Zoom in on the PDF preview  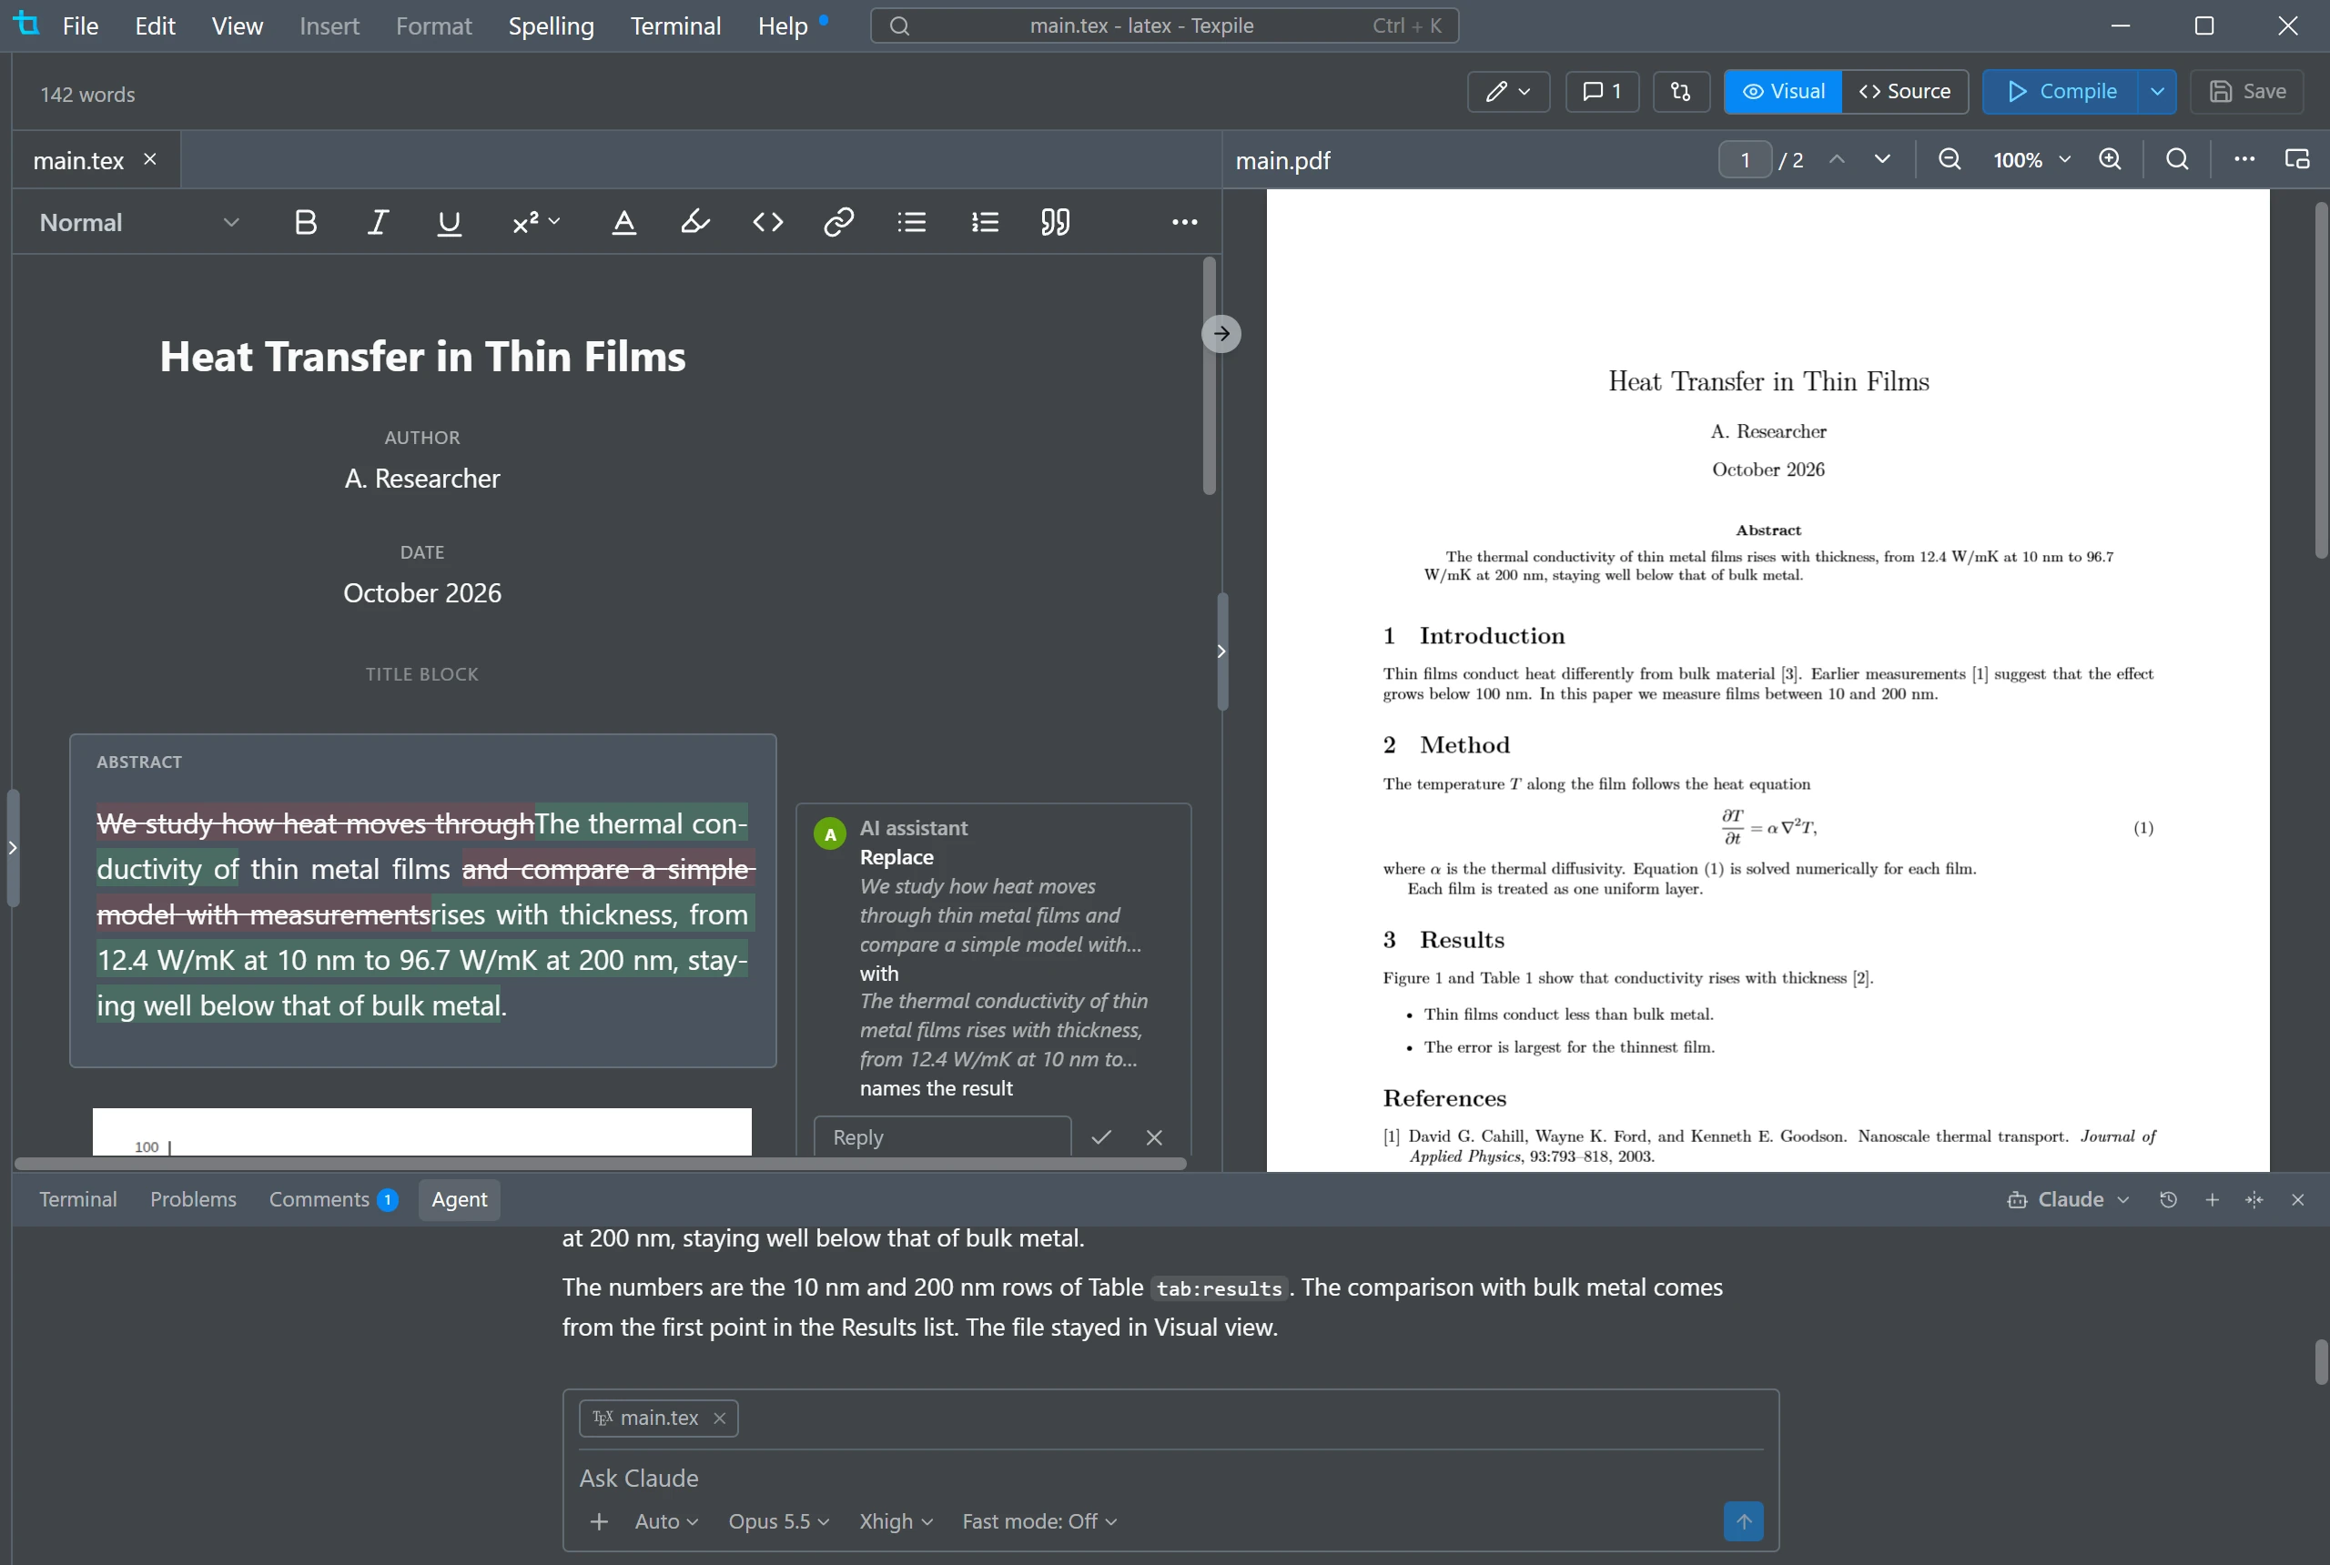2110,160
